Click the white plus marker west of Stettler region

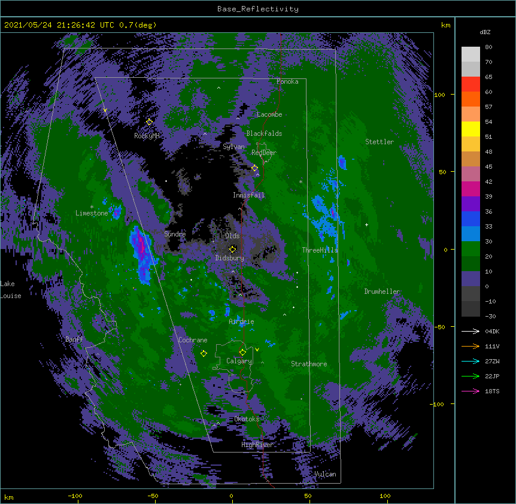[366, 224]
